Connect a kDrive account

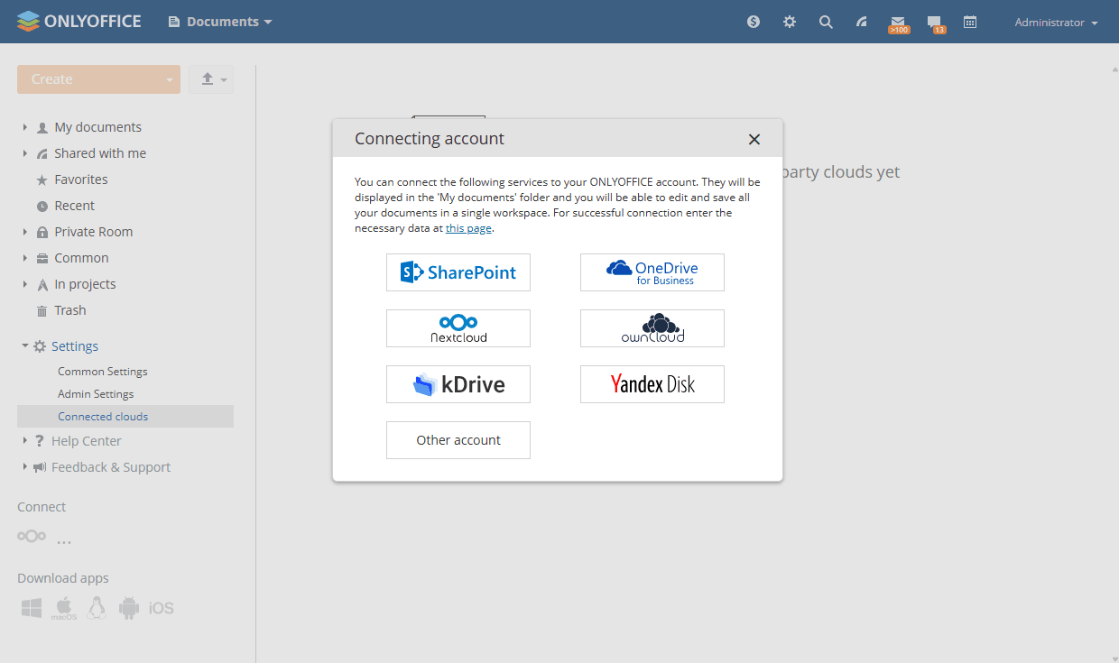(458, 384)
